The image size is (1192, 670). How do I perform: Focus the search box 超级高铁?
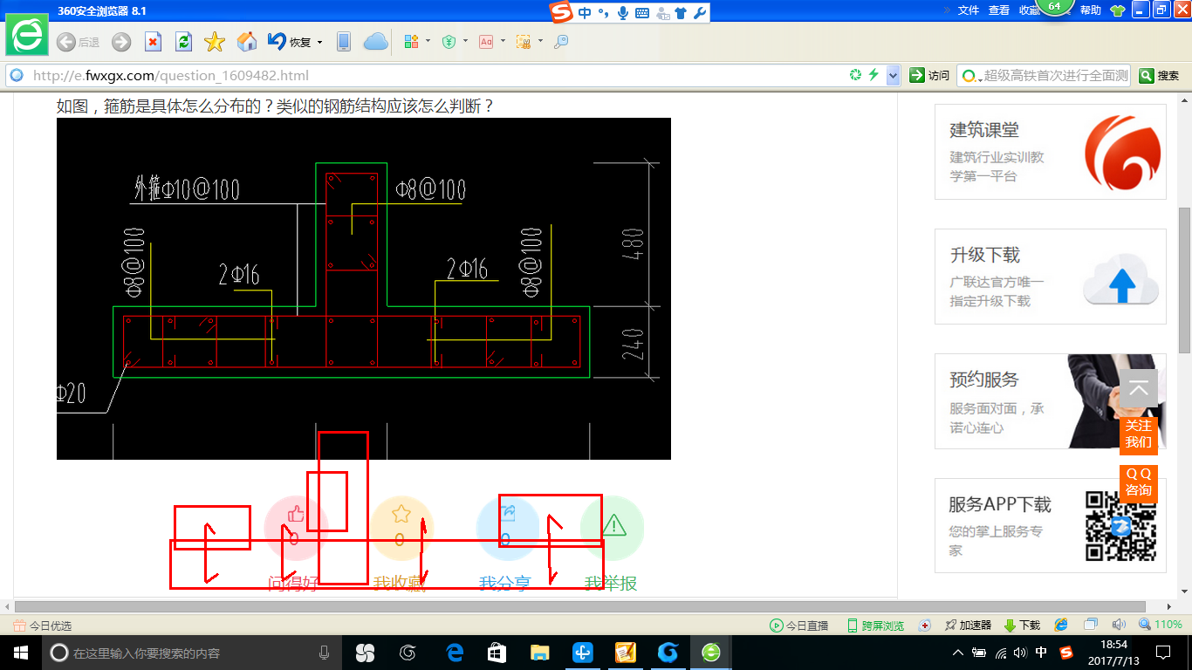pyautogui.click(x=1055, y=76)
